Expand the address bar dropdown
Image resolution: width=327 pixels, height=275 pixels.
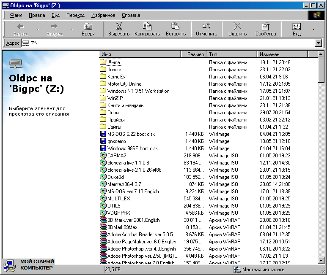(x=319, y=43)
